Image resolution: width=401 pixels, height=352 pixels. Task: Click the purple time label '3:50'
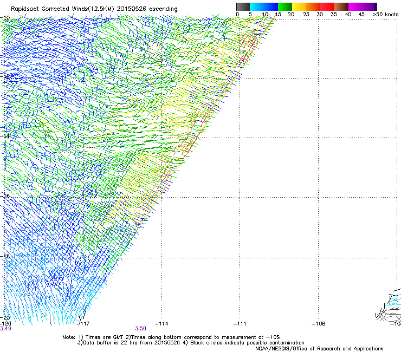tap(141, 329)
